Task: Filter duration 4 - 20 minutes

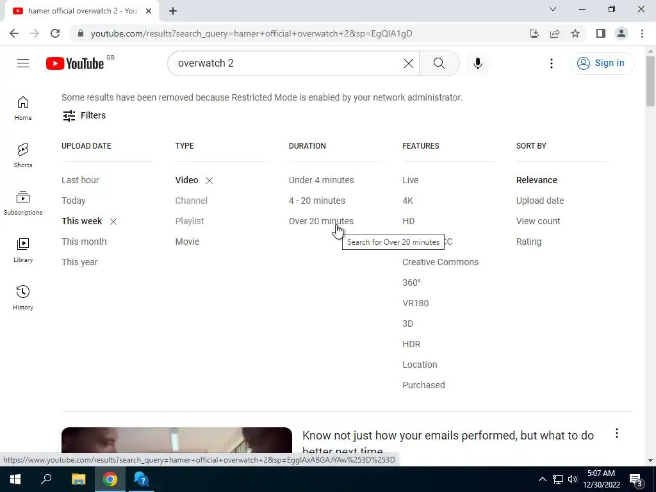Action: (x=316, y=201)
